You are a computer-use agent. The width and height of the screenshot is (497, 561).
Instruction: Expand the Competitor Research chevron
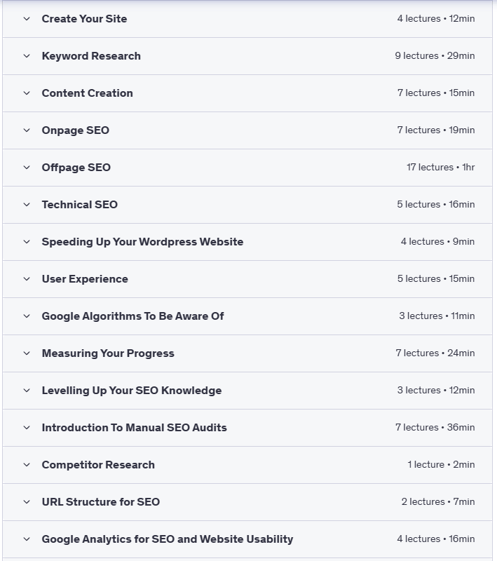[27, 465]
